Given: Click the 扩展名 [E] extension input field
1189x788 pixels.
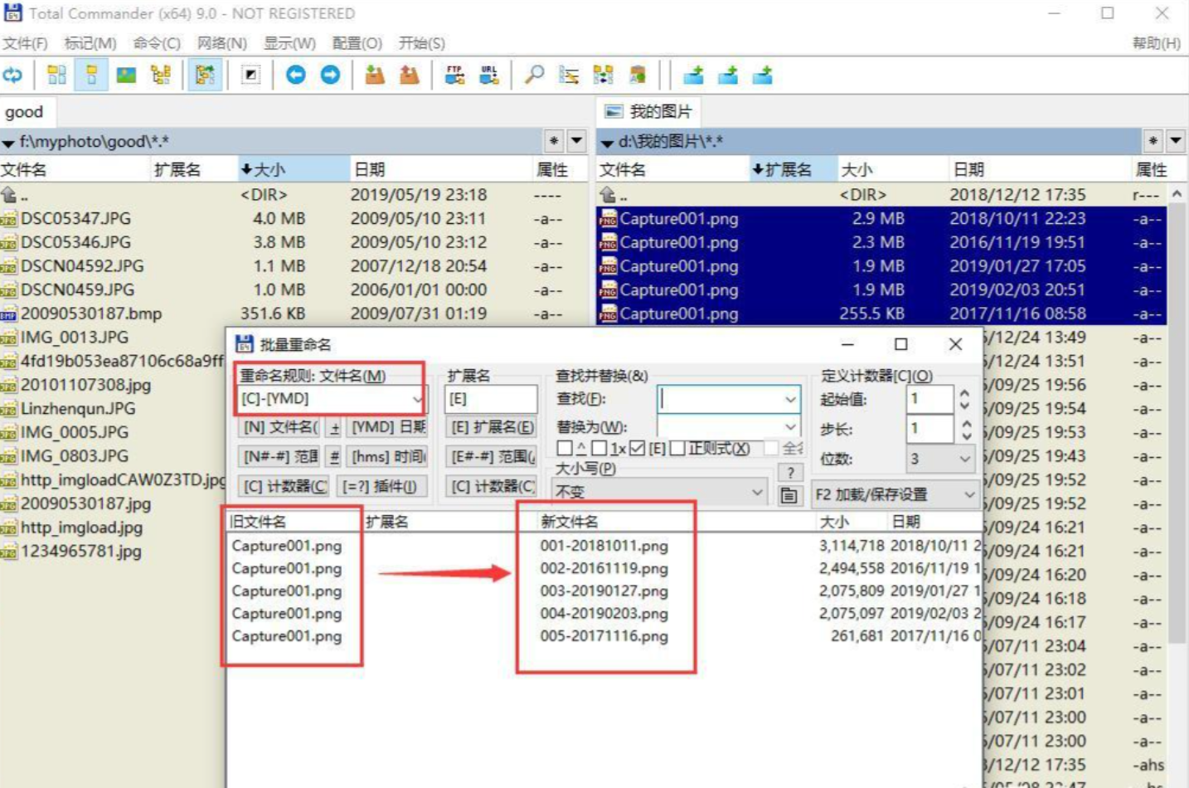Looking at the screenshot, I should pos(491,399).
